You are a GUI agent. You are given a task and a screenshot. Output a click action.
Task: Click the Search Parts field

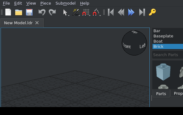pyautogui.click(x=168, y=55)
